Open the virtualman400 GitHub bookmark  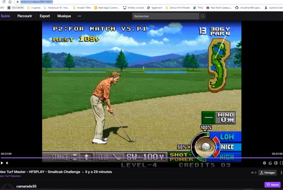248,8
